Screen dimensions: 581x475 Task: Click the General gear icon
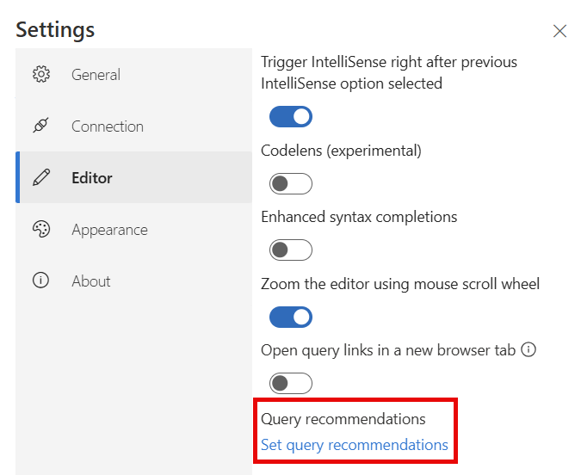pos(41,75)
